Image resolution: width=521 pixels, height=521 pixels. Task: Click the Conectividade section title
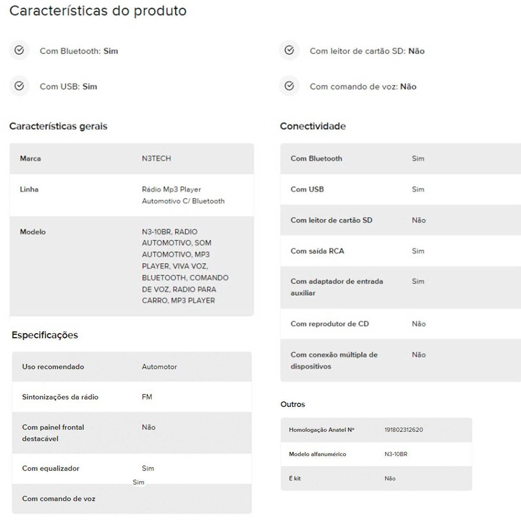tap(313, 126)
